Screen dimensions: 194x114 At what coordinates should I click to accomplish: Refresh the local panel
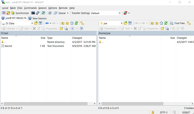76,23
